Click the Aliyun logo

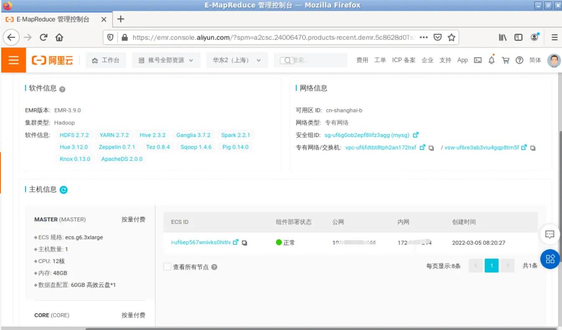coord(53,60)
